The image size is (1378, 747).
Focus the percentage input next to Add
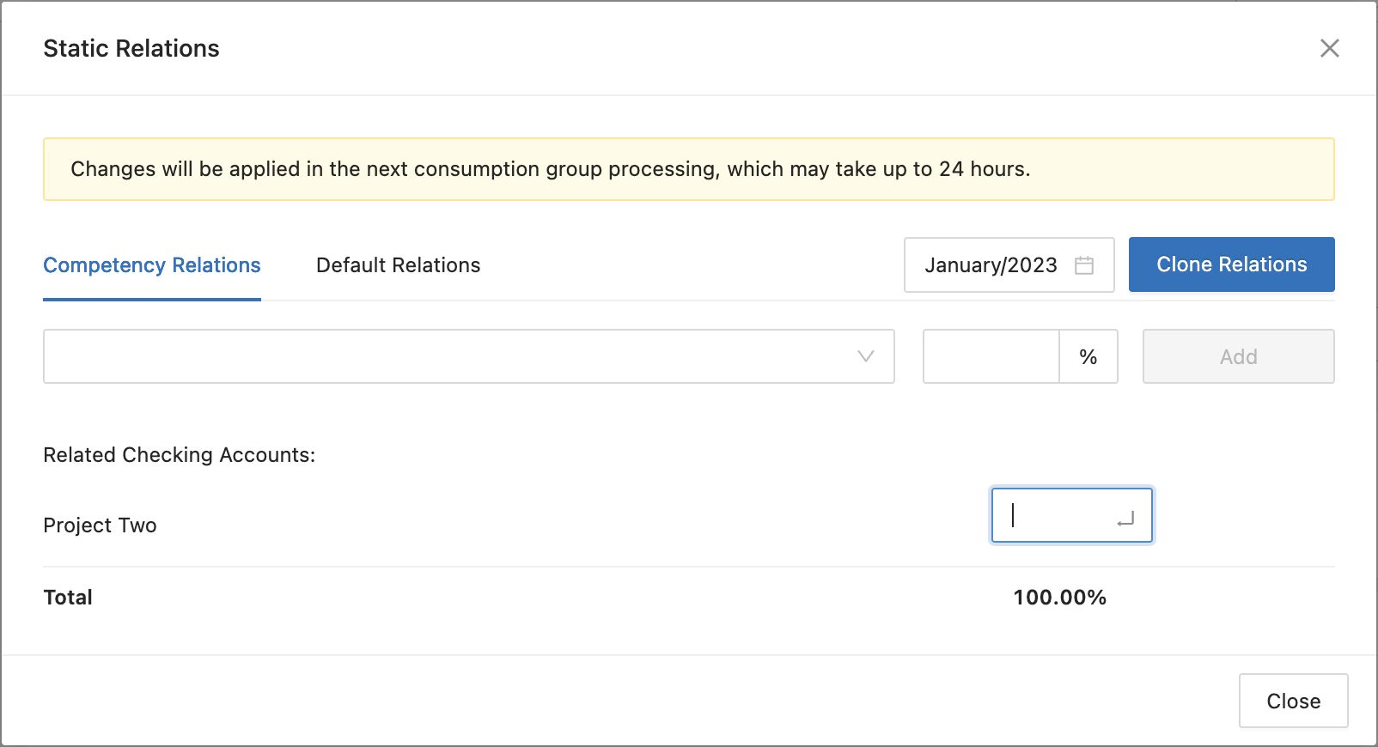click(x=991, y=356)
